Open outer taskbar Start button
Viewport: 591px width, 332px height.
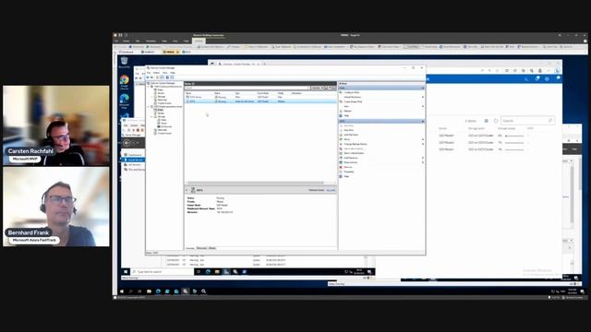pos(122,291)
